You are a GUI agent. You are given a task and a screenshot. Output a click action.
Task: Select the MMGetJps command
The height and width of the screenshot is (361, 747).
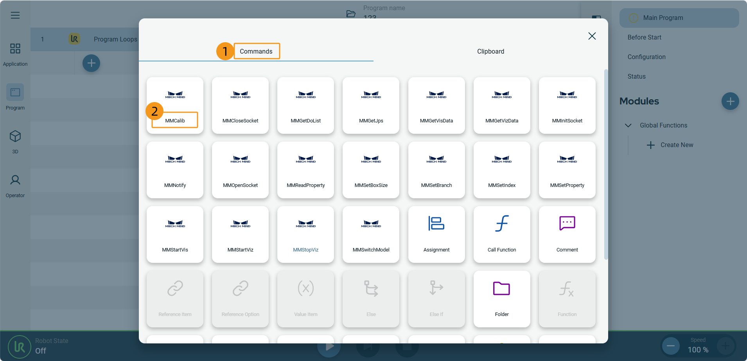371,105
